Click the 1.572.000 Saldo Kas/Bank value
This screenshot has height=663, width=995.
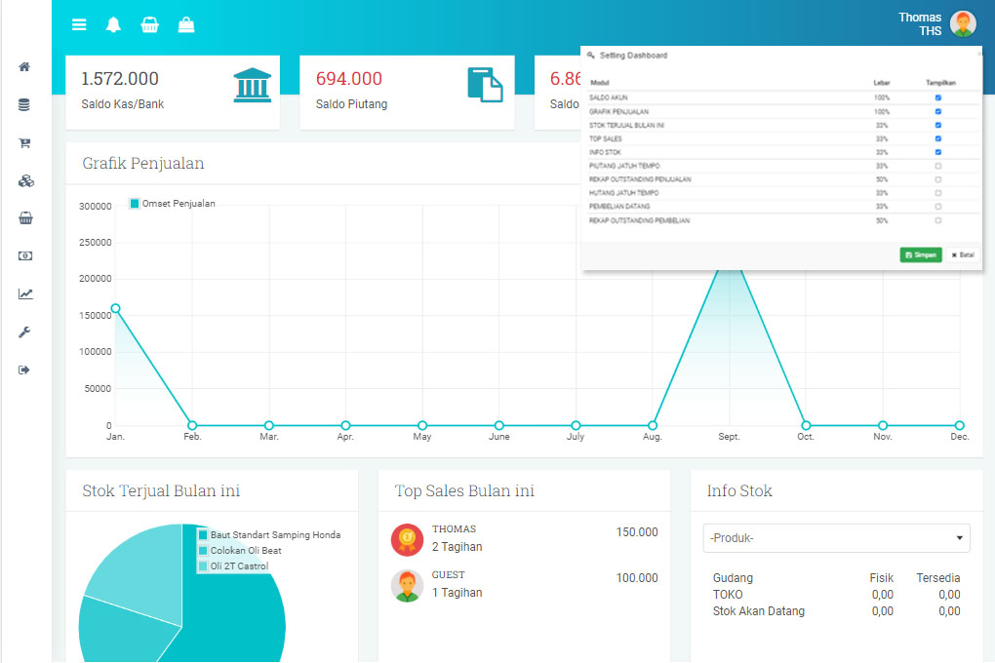(120, 79)
